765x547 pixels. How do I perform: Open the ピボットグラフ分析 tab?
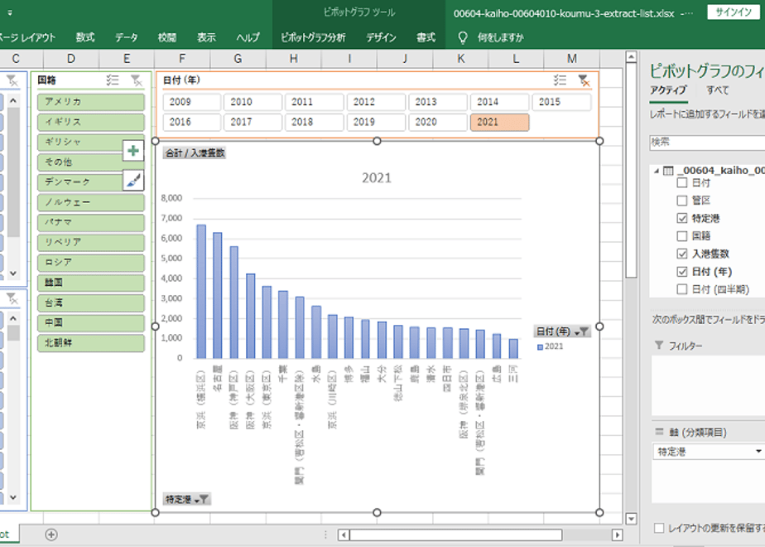tap(313, 37)
